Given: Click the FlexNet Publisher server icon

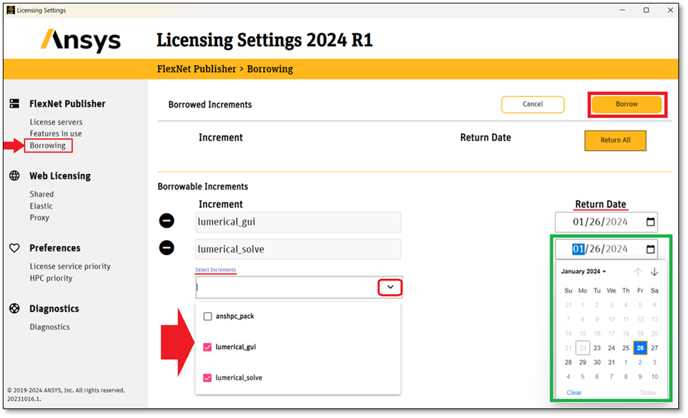Looking at the screenshot, I should [x=15, y=103].
